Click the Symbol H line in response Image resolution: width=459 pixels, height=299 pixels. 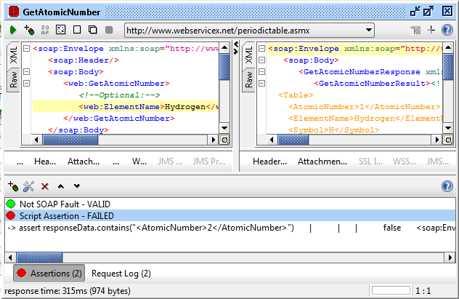point(333,130)
